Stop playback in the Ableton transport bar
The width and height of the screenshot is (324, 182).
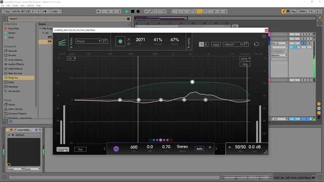click(133, 11)
